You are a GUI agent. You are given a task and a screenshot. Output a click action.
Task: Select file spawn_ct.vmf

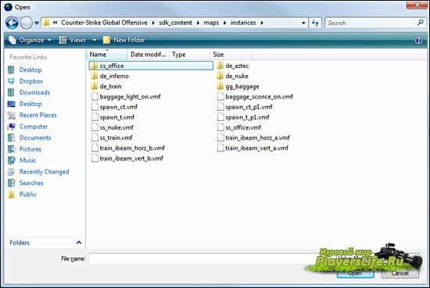click(x=114, y=107)
